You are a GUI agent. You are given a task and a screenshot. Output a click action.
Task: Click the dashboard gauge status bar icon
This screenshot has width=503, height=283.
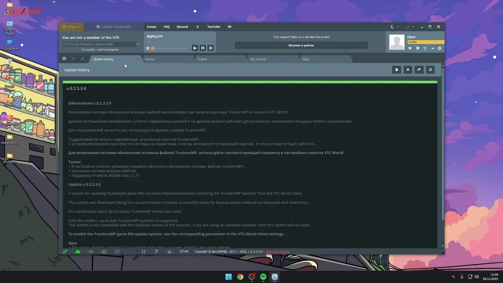coord(104,252)
